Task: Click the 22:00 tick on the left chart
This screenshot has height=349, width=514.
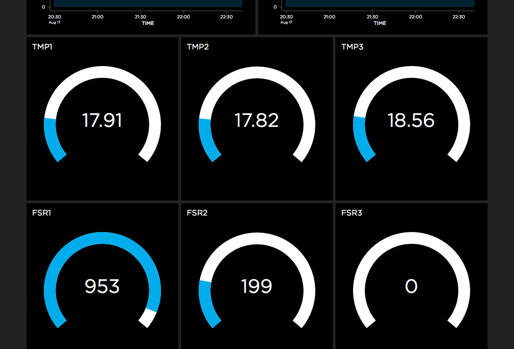Action: pos(183,17)
